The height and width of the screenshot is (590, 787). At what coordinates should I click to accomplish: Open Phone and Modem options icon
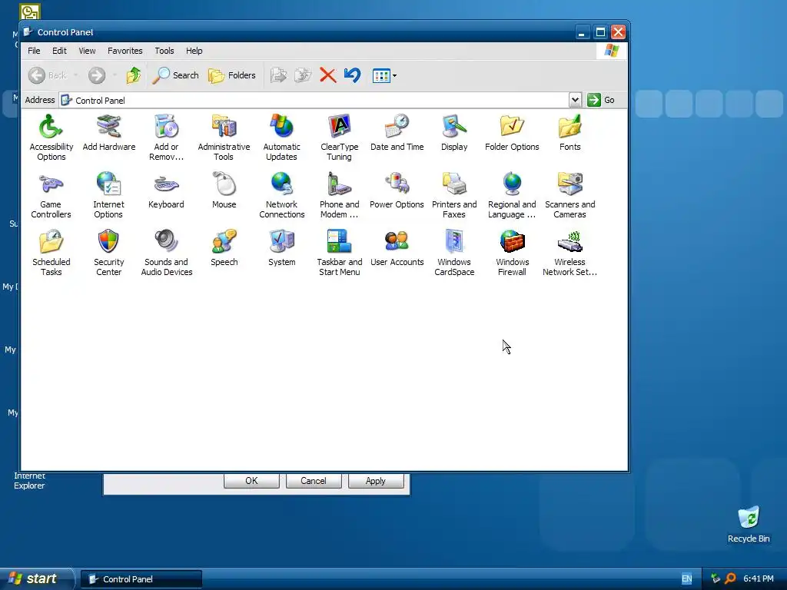[x=339, y=194]
